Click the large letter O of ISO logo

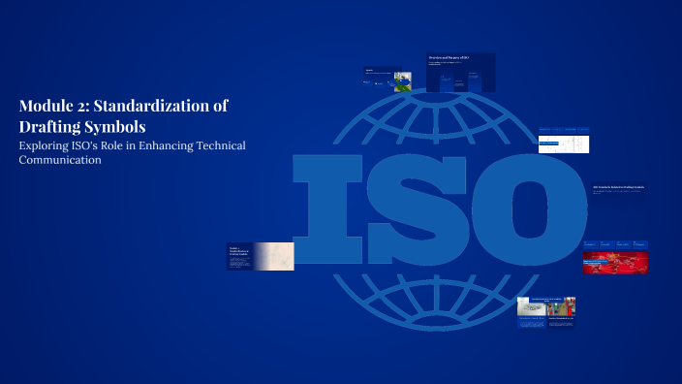529,209
